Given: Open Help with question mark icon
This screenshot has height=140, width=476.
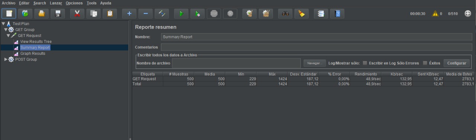Looking at the screenshot, I should pyautogui.click(x=337, y=13).
